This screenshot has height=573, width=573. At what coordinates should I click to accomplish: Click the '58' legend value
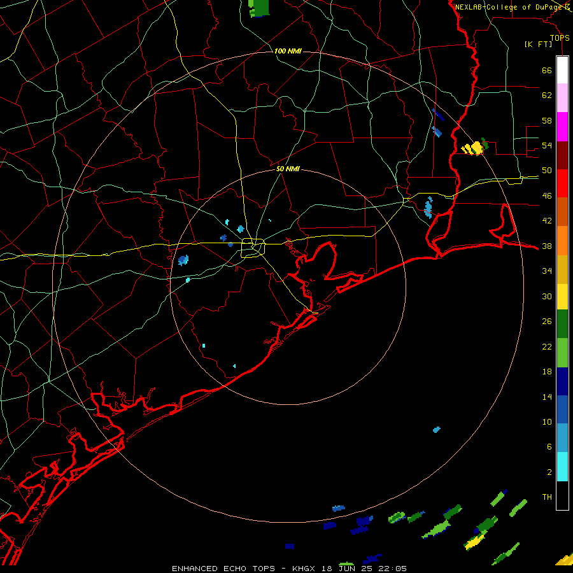coord(547,120)
